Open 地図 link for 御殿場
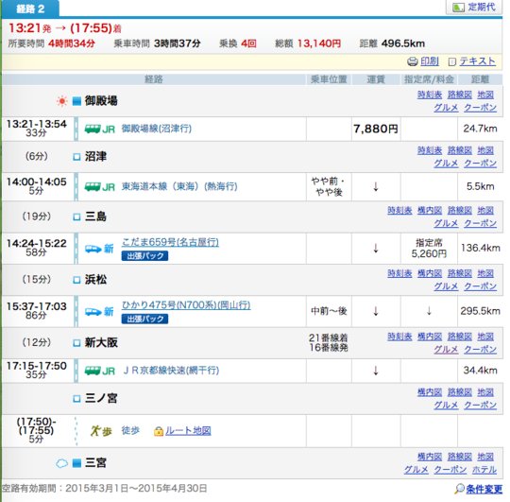 (485, 95)
